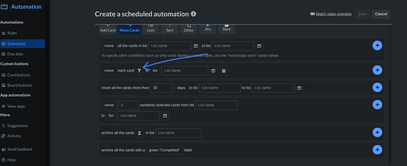Click first List name field in 'all the cards in list'
Image resolution: width=407 pixels, height=166 pixels.
tap(169, 46)
